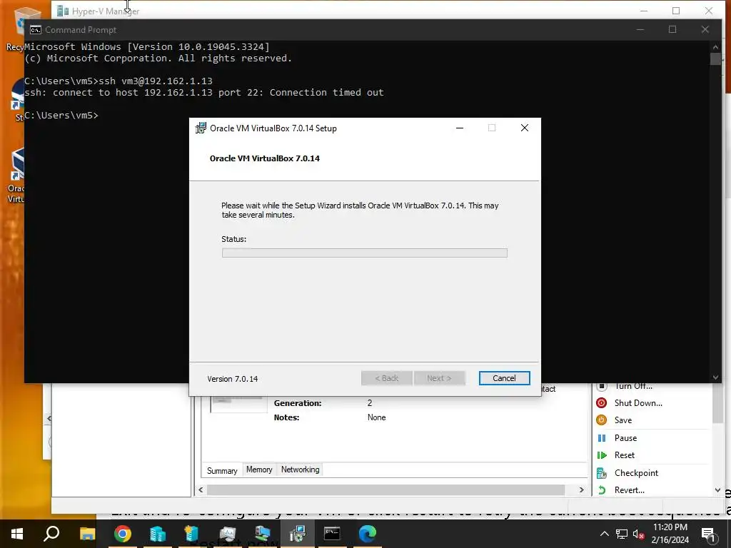Open the clock showing 11:20 PM

[x=670, y=534]
